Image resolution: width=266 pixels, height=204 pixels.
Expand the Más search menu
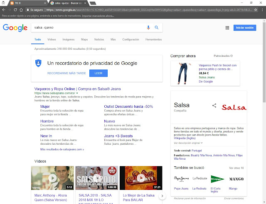113,39
